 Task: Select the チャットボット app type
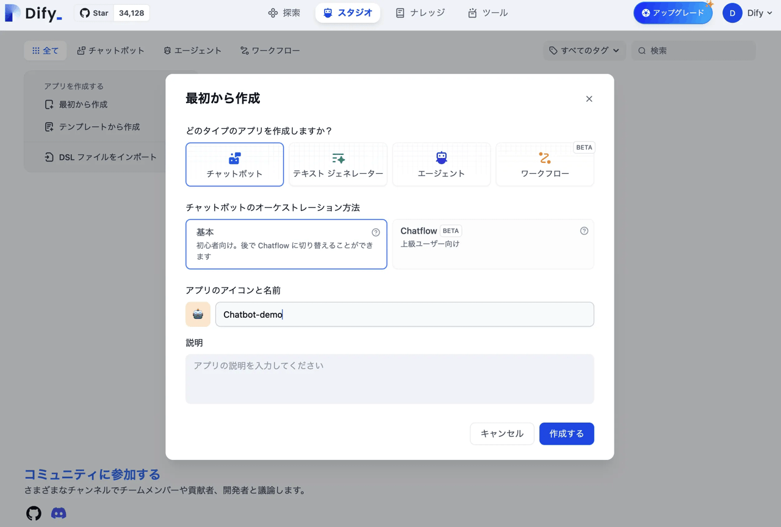pos(235,165)
